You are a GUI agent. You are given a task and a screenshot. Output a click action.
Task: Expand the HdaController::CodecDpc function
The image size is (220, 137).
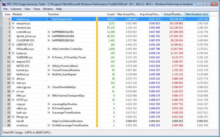[49, 49]
